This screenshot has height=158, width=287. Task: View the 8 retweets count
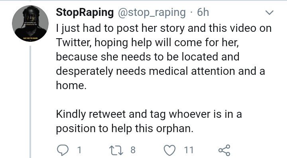(x=133, y=150)
